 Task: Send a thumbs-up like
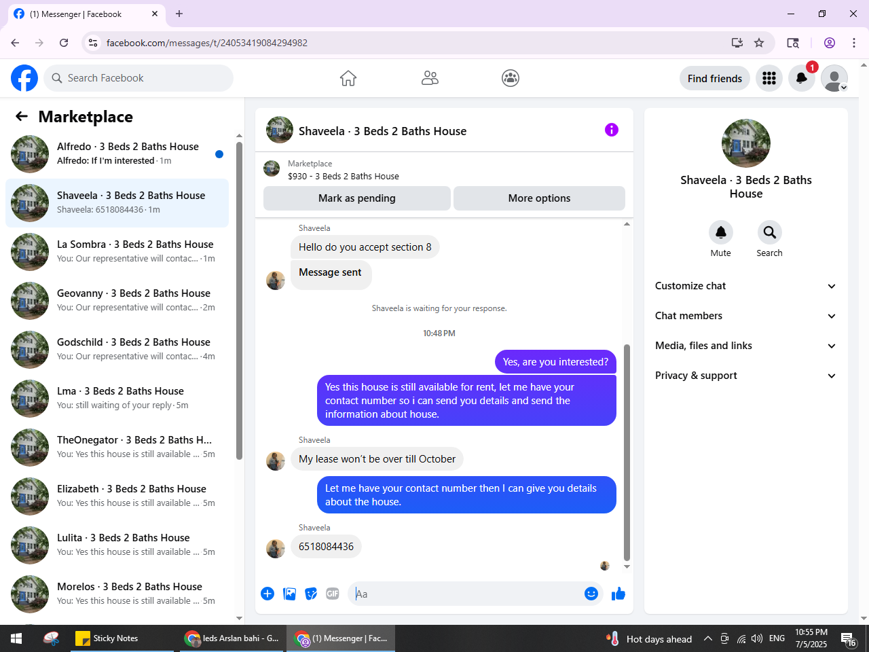(x=618, y=594)
